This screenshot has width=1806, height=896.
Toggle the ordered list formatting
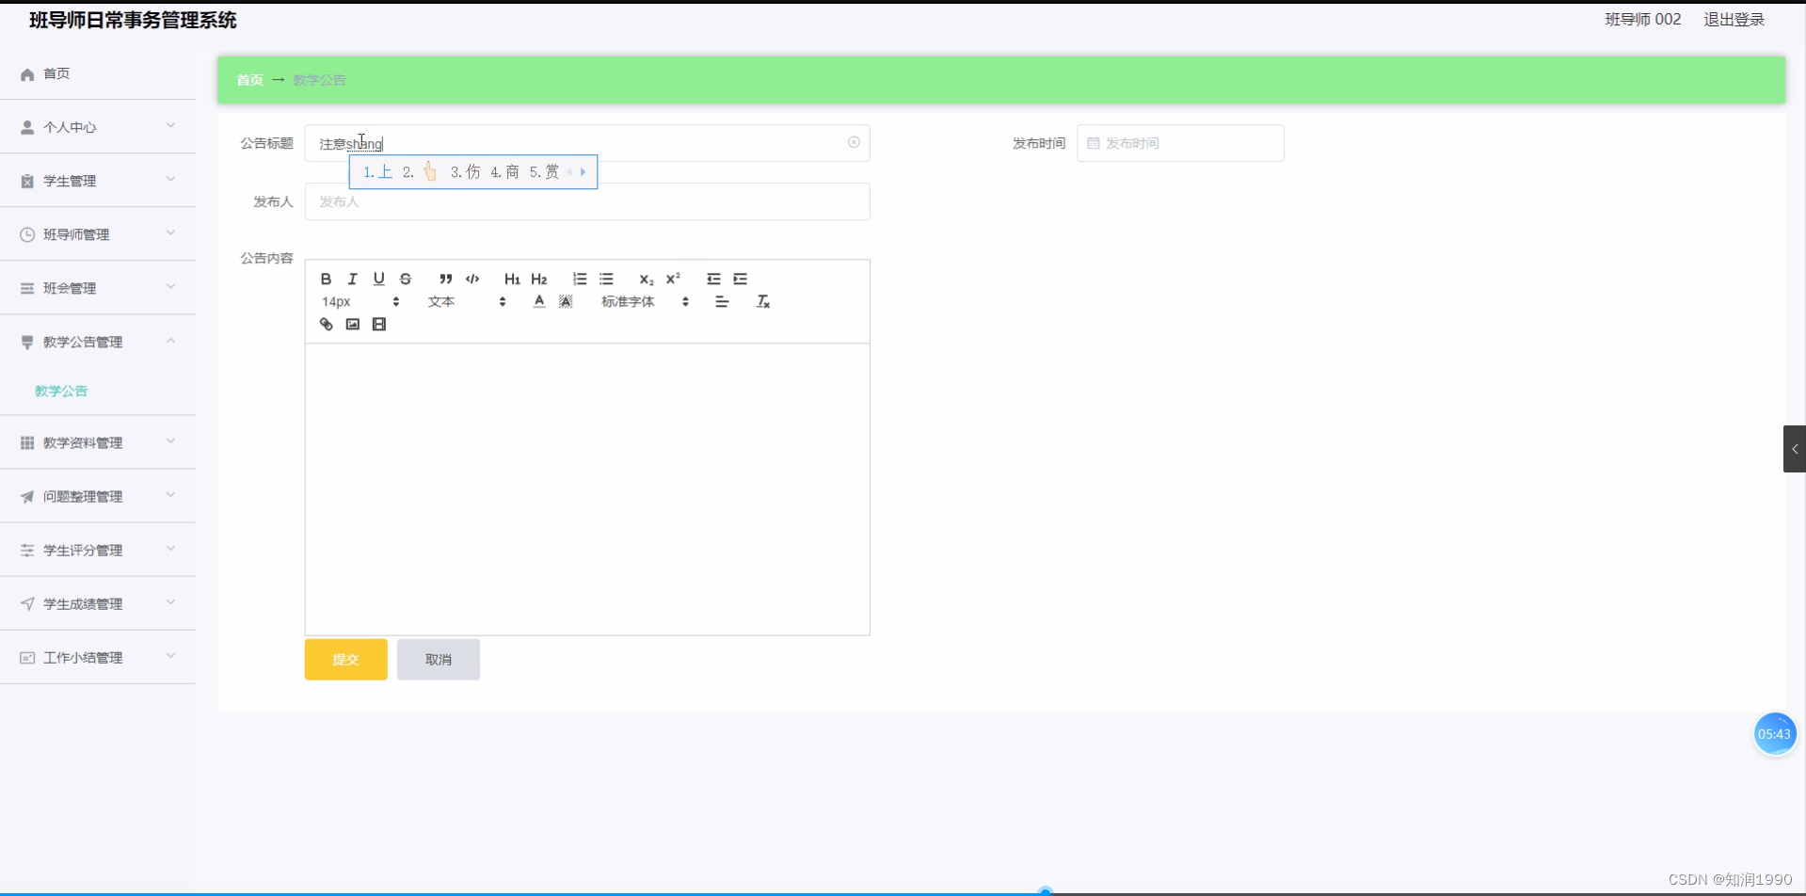(x=579, y=279)
